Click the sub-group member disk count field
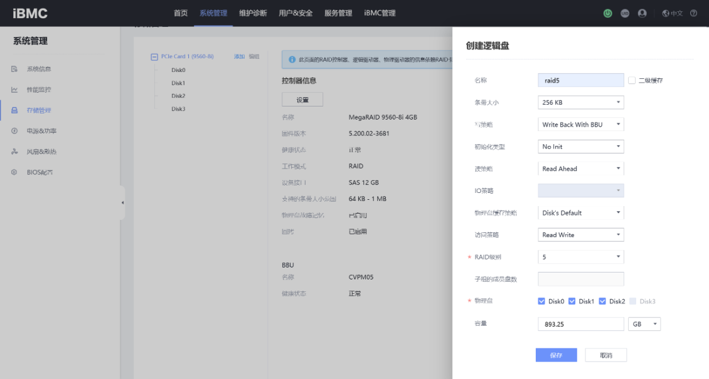This screenshot has height=379, width=709. pyautogui.click(x=580, y=279)
